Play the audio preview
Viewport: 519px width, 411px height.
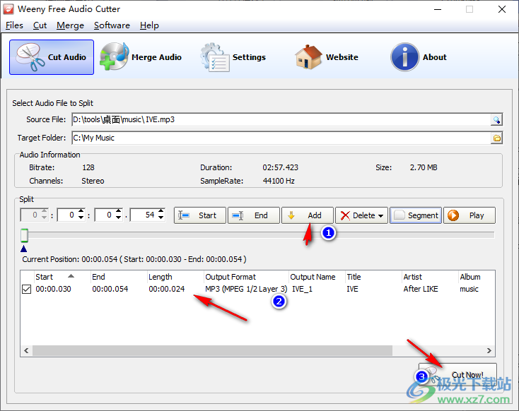tap(469, 215)
